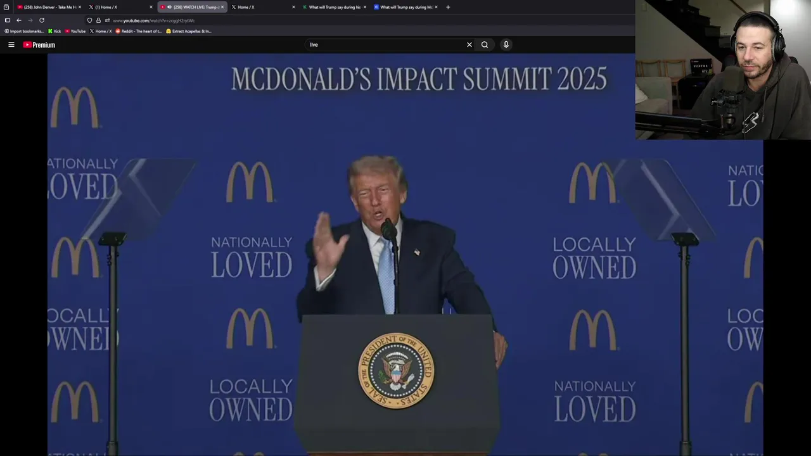Open the YouTube bookmark

[75, 31]
